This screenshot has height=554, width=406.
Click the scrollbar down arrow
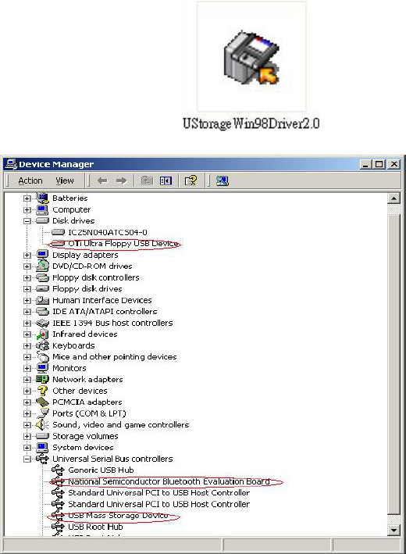pyautogui.click(x=394, y=530)
